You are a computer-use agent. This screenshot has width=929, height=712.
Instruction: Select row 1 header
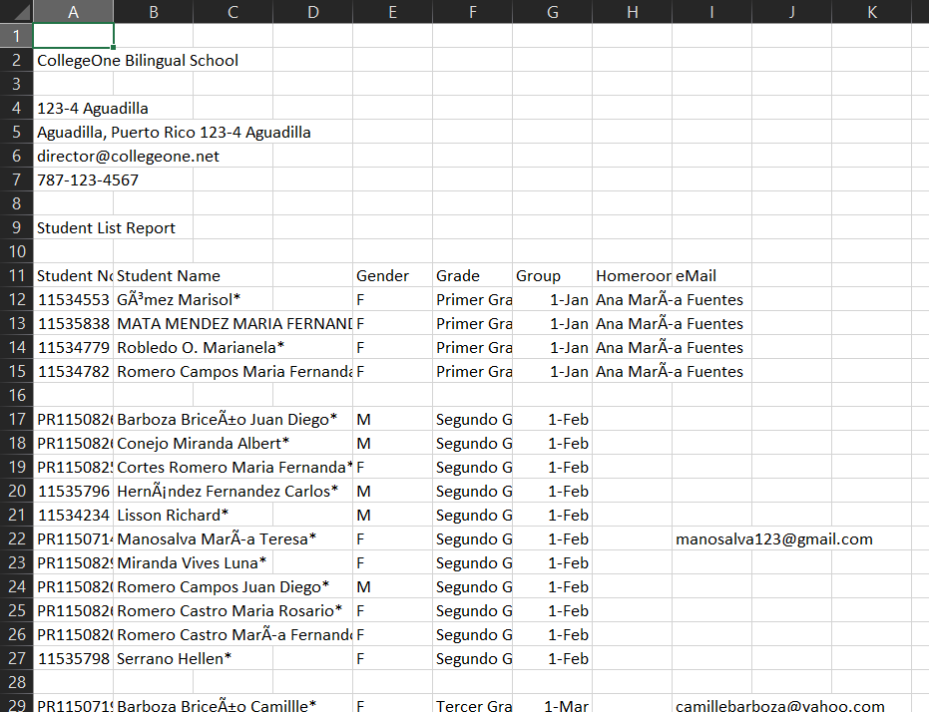click(x=16, y=36)
